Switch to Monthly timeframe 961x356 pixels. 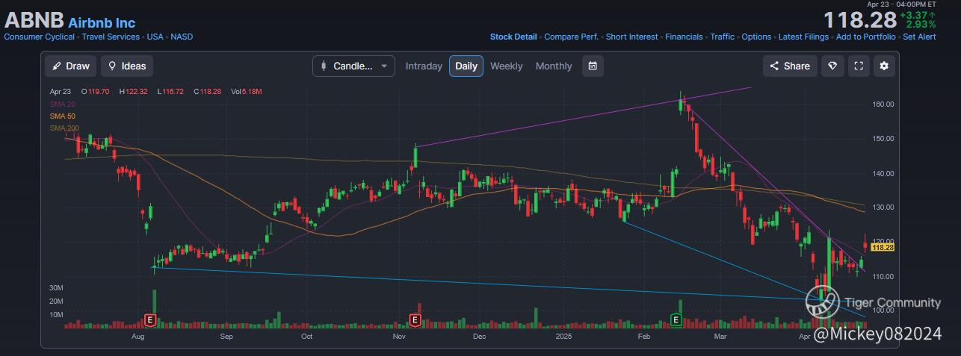coord(554,66)
